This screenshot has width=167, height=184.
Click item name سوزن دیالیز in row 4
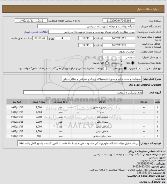point(102,122)
